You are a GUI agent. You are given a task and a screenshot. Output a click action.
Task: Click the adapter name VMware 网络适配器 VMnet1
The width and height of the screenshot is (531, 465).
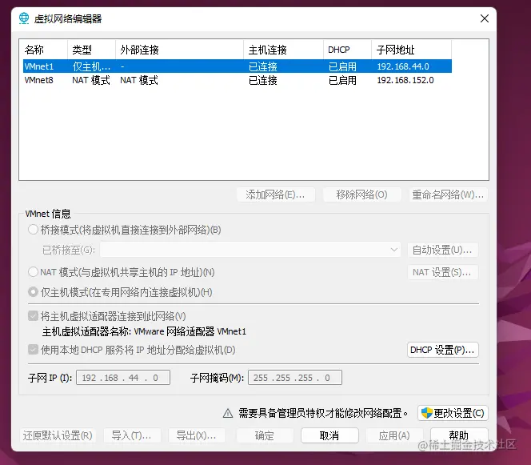pos(190,331)
